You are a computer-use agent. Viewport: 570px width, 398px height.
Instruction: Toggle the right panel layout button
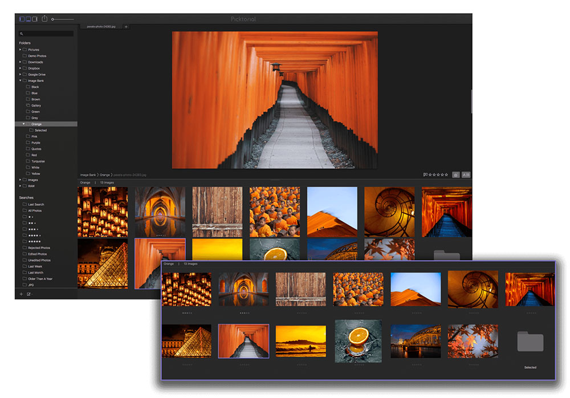[x=35, y=19]
